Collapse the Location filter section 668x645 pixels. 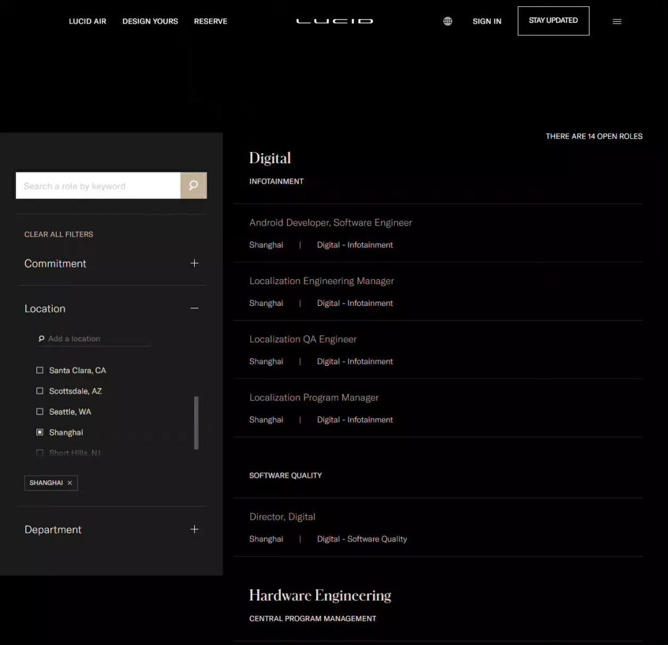click(x=194, y=308)
